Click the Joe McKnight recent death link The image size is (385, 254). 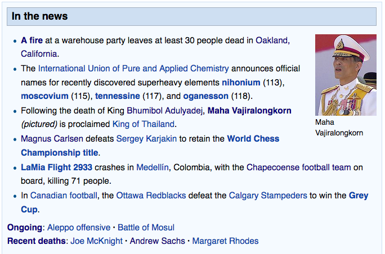(96, 241)
